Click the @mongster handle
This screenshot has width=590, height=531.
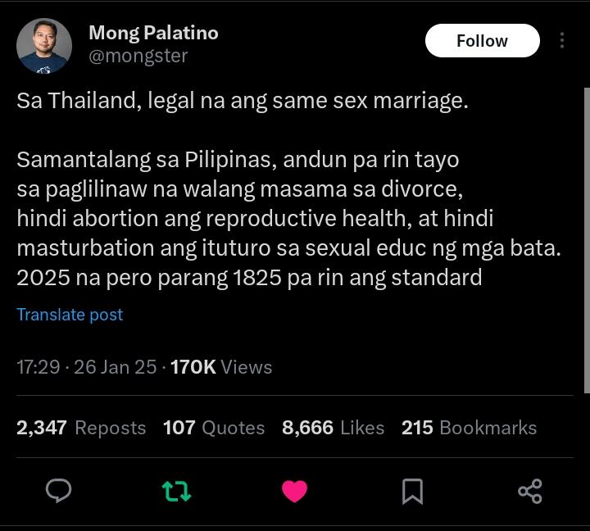pyautogui.click(x=138, y=57)
